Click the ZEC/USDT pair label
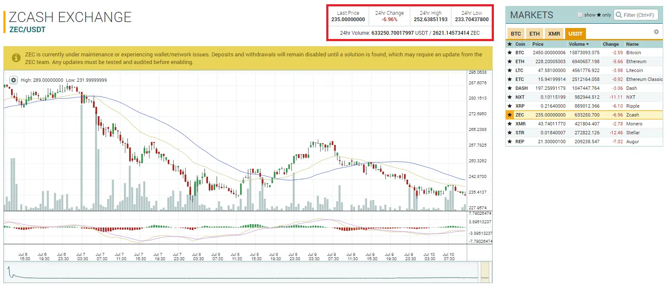 (27, 29)
